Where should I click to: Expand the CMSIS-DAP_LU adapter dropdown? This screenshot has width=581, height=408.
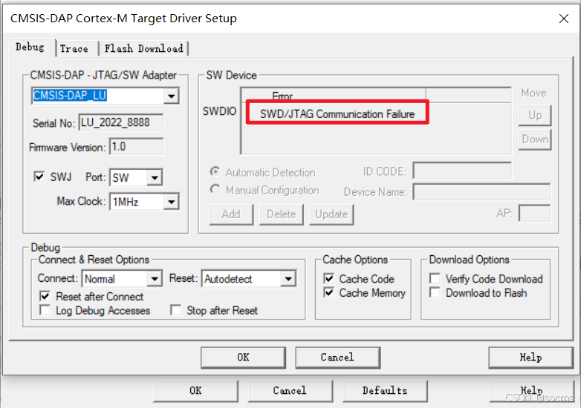(x=171, y=96)
